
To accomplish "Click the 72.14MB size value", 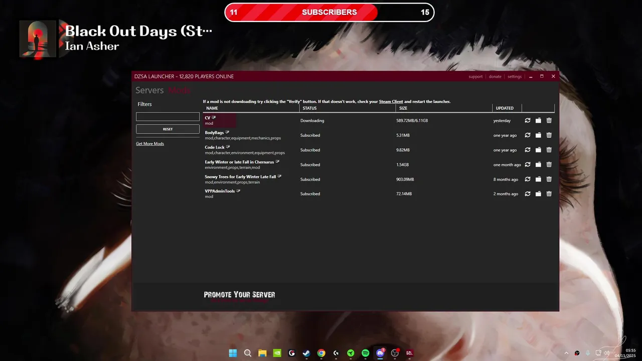I will point(404,194).
